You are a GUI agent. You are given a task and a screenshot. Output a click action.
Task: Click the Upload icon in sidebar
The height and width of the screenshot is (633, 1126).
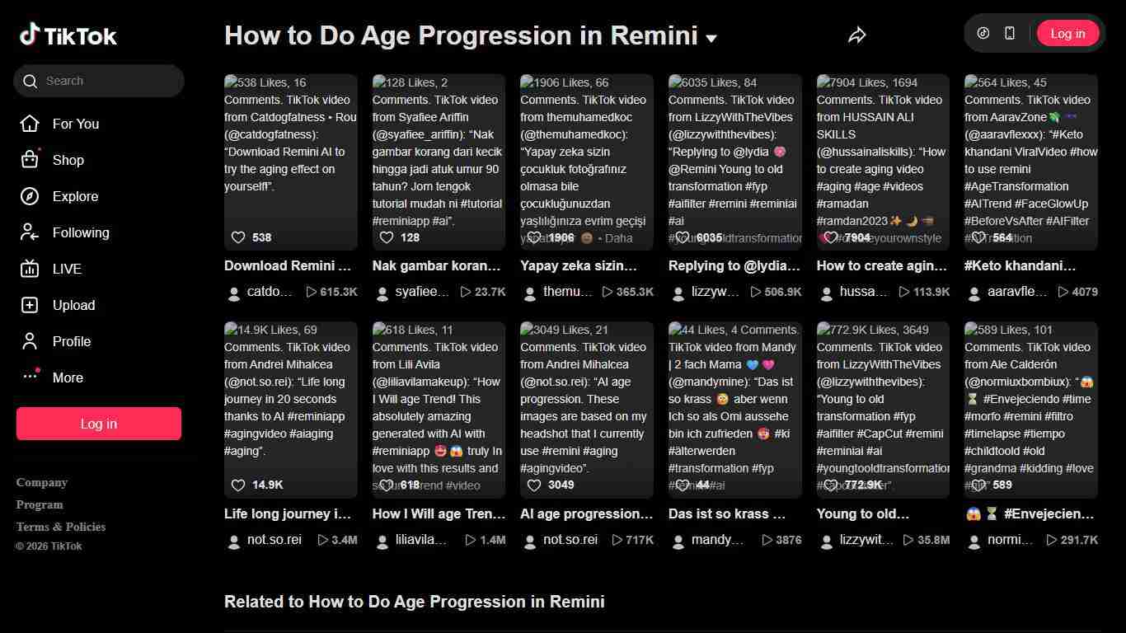tap(31, 305)
